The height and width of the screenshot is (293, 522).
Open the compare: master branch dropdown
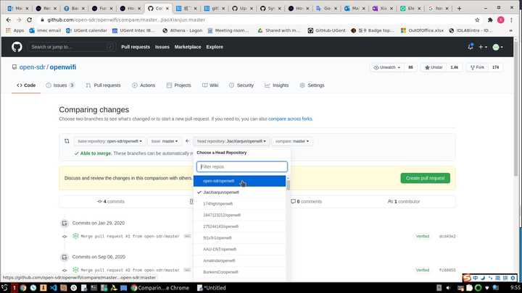292,141
